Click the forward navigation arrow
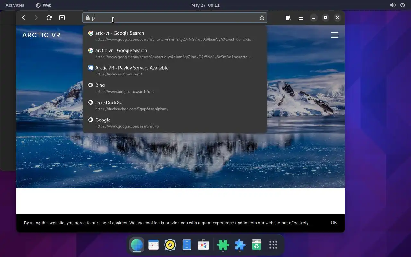This screenshot has width=411, height=257. (x=36, y=18)
